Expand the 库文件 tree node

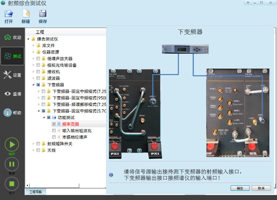point(33,45)
